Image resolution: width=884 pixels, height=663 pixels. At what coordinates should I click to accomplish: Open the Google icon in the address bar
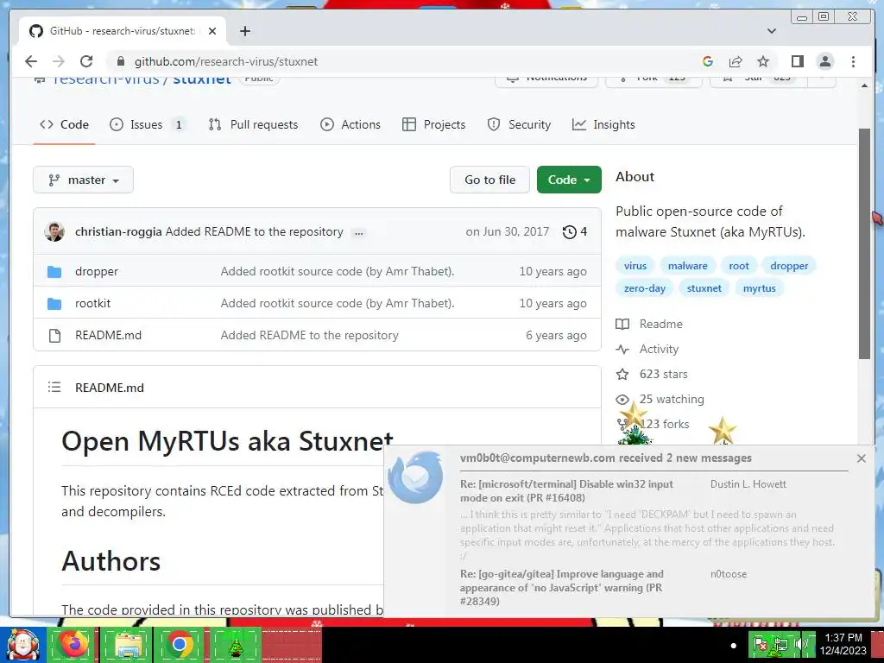(708, 61)
